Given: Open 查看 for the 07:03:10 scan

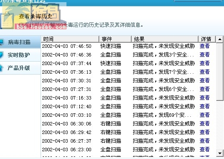Looking at the screenshot, I should click(205, 115).
